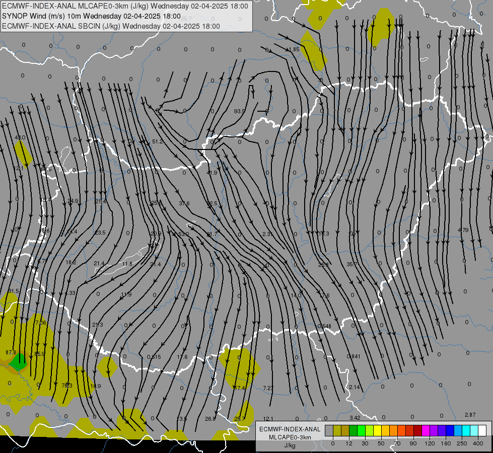
Task: Click the legend scale label 30
Action: coord(365,443)
